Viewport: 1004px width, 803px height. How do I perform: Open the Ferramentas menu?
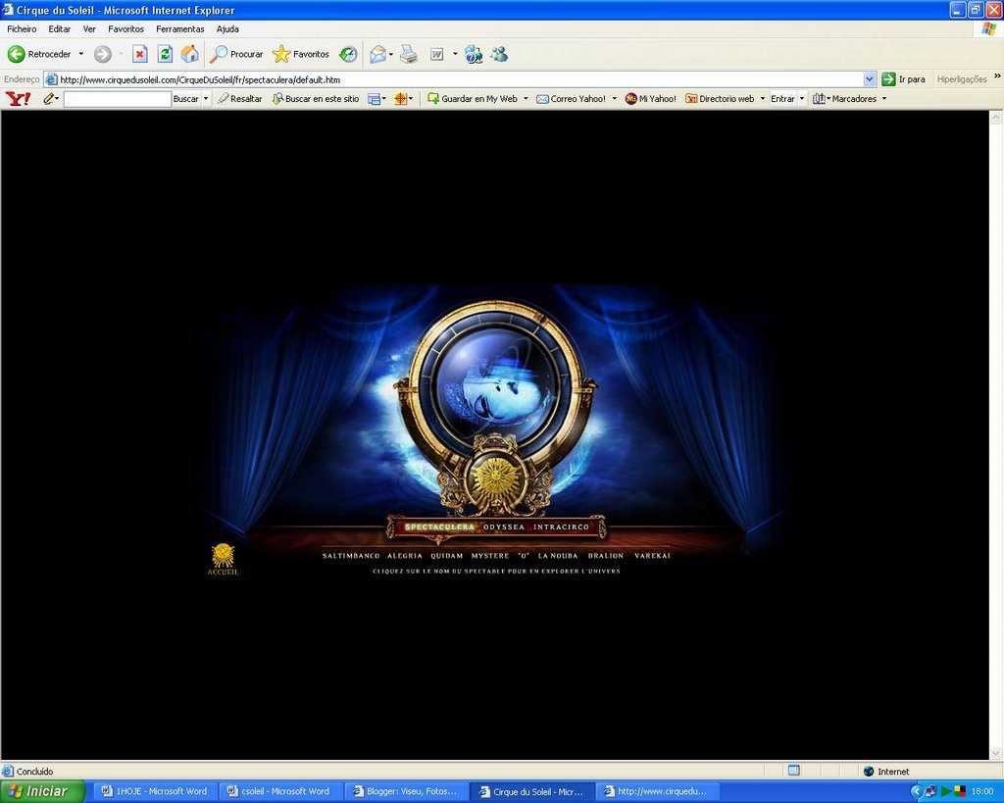(180, 28)
